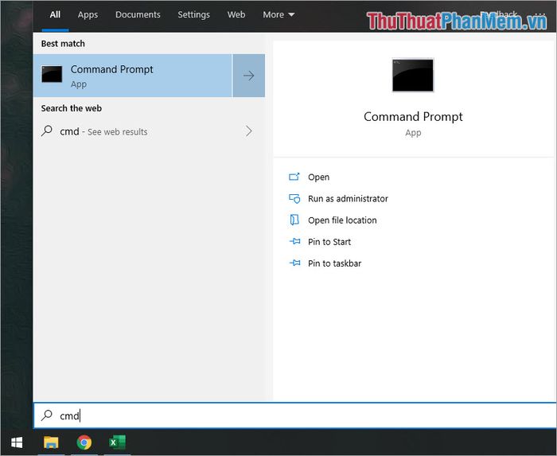Viewport: 557px width, 456px height.
Task: Open the Windows Start button
Action: click(17, 442)
